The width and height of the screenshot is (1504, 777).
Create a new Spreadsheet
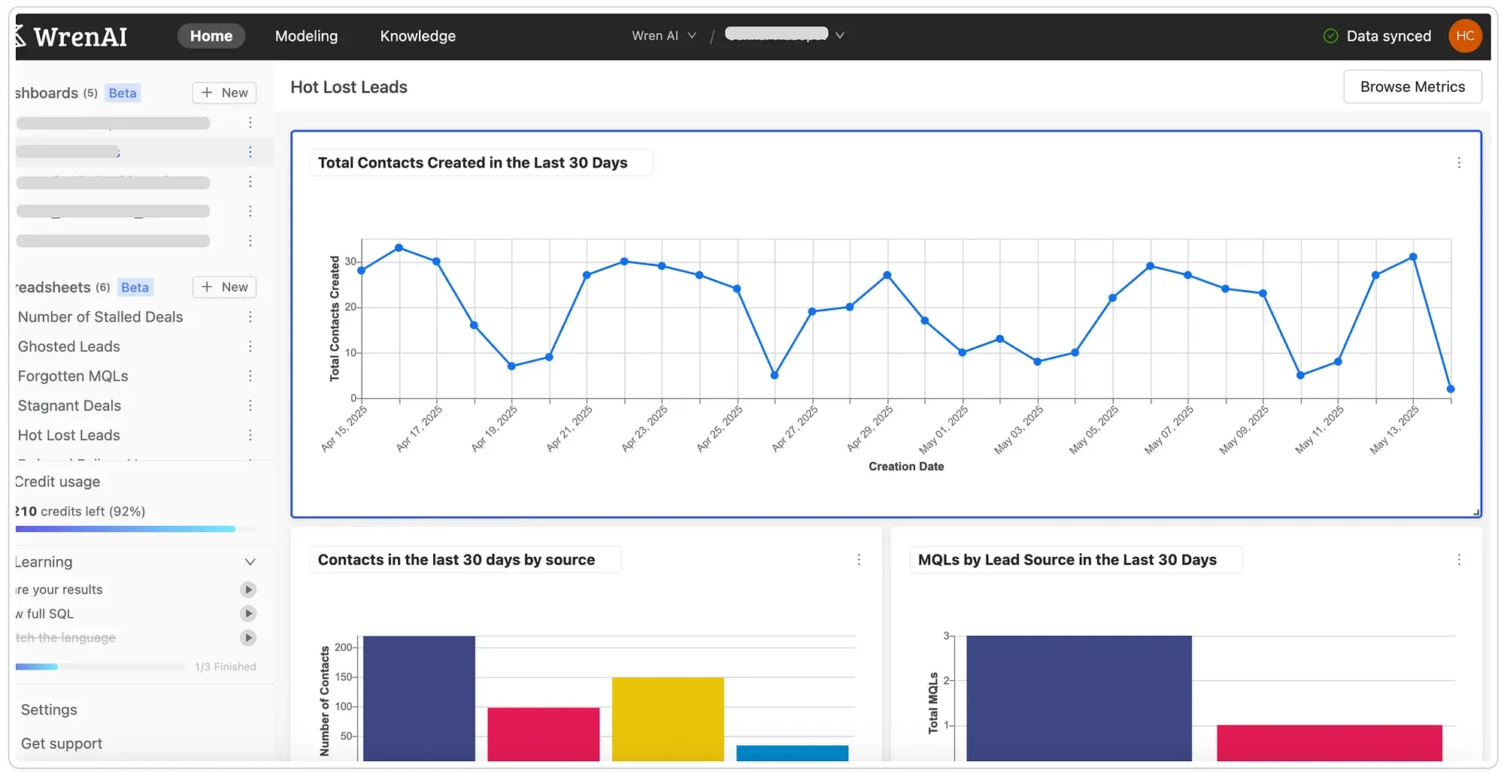223,287
